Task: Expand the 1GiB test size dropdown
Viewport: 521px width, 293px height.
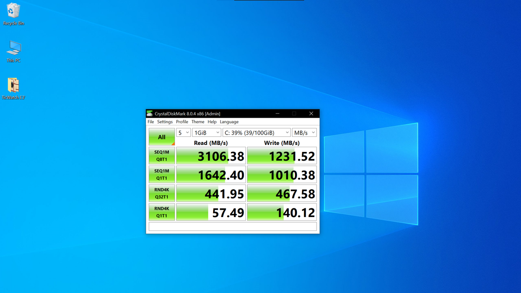Action: coord(207,133)
